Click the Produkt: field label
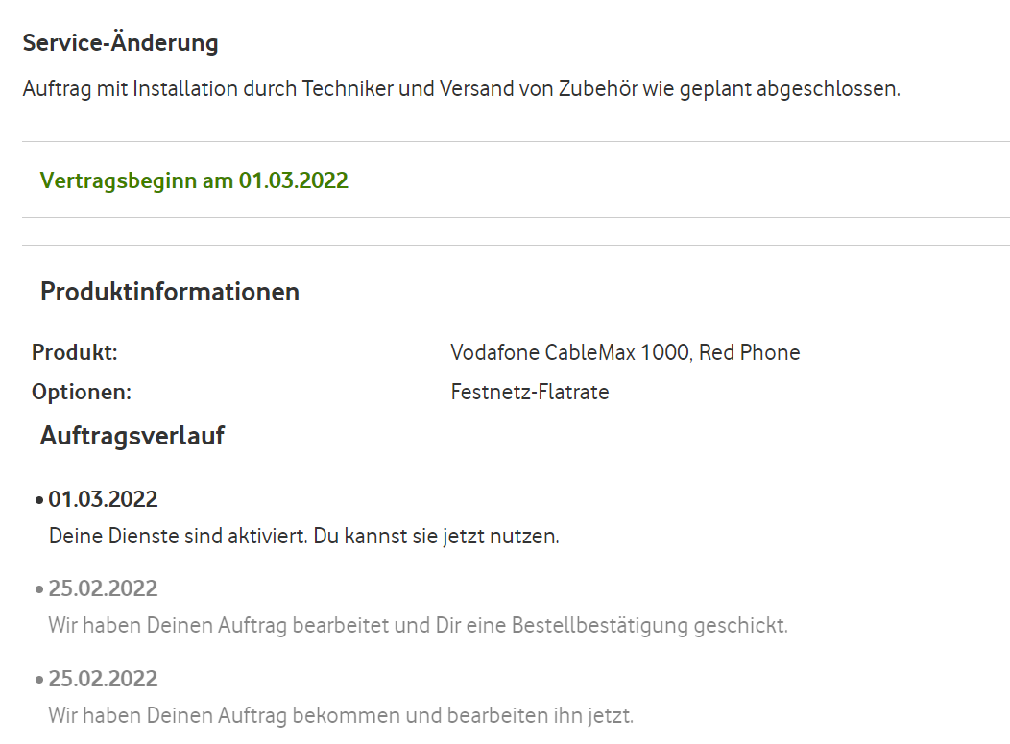 [74, 352]
